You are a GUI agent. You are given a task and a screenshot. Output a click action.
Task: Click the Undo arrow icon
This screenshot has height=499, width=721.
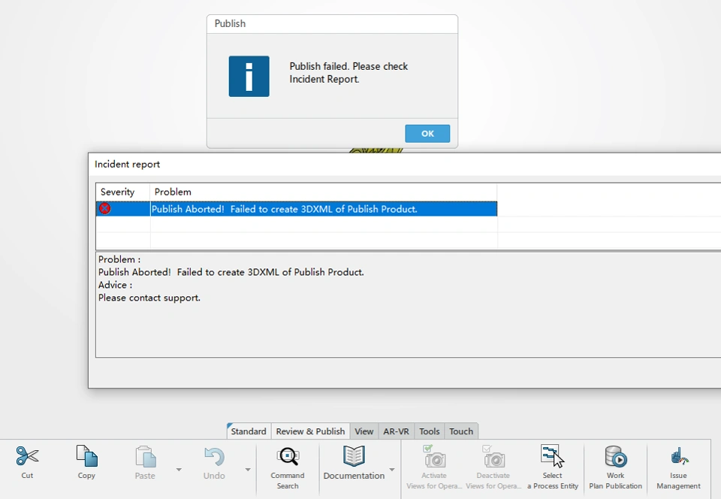(x=214, y=457)
